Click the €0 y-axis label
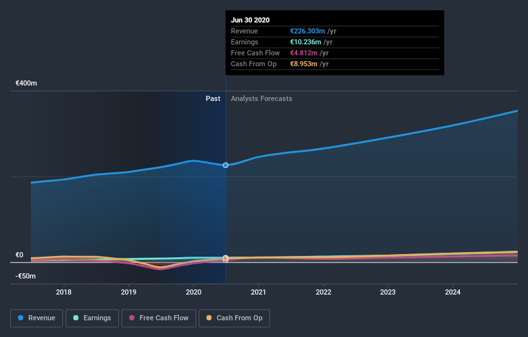The height and width of the screenshot is (337, 528). pyautogui.click(x=19, y=255)
